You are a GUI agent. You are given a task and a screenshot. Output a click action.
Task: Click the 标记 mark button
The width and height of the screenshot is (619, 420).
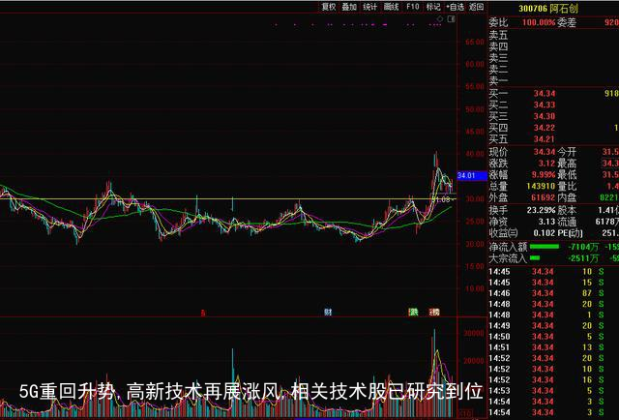click(433, 7)
